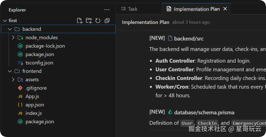Image resolution: width=266 pixels, height=137 pixels.
Task: Click the app.json braces icon
Action: [x=20, y=105]
